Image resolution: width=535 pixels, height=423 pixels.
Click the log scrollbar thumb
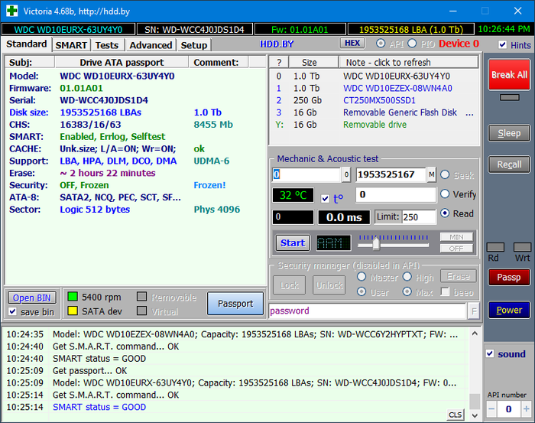[x=475, y=401]
